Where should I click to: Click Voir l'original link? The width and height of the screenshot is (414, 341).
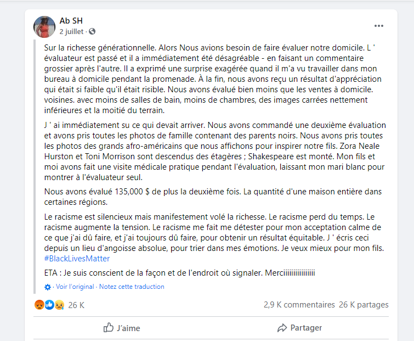(75, 287)
